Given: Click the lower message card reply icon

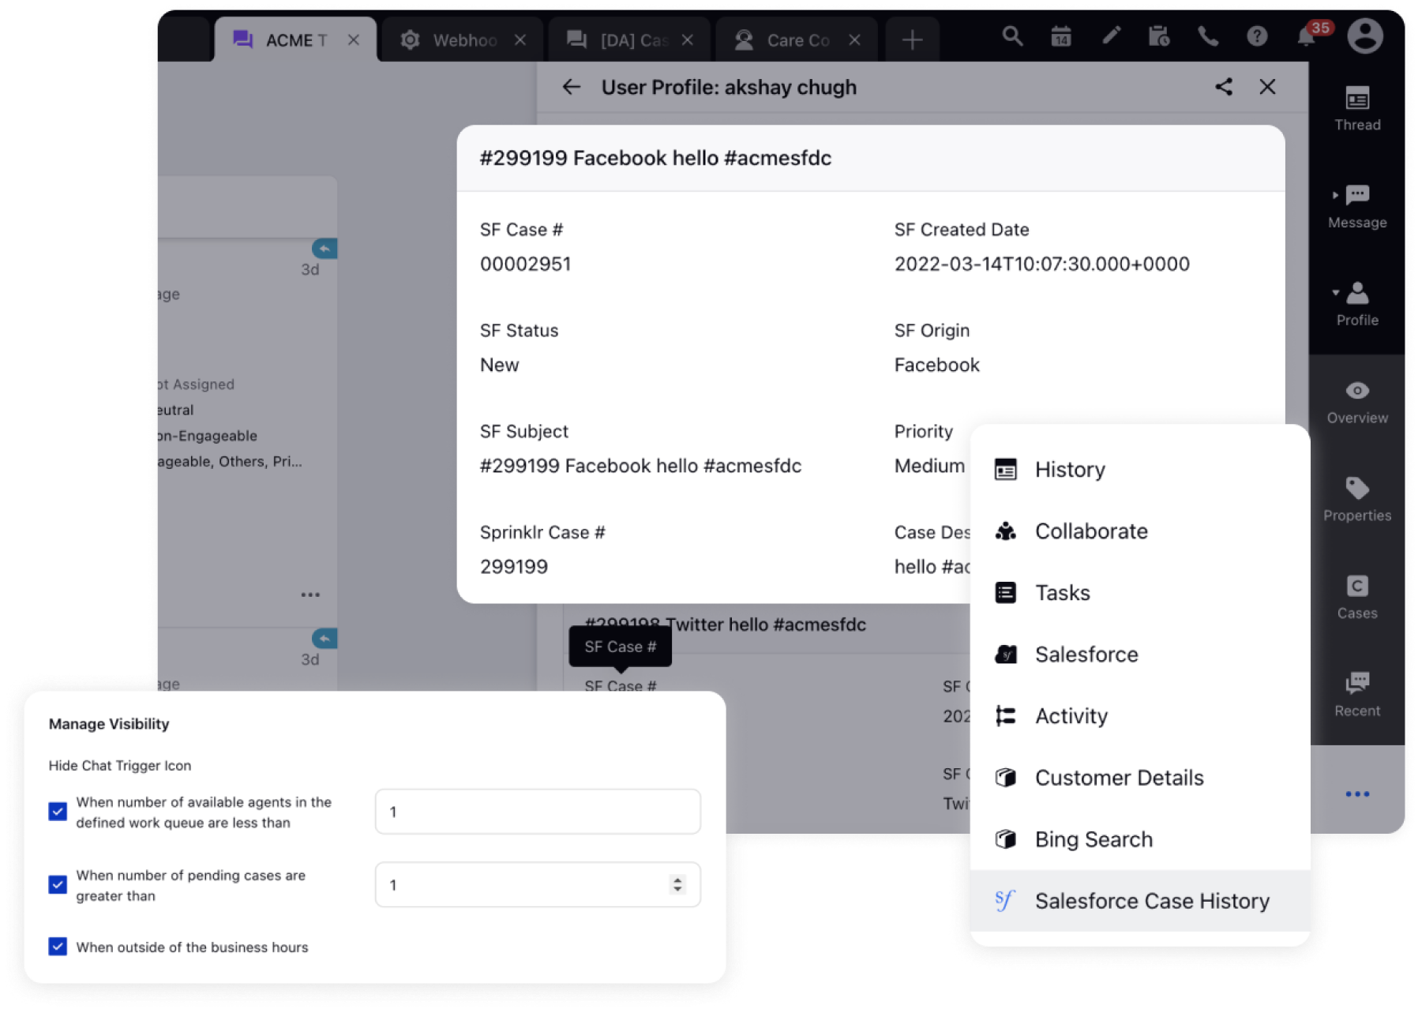Looking at the screenshot, I should pyautogui.click(x=324, y=638).
